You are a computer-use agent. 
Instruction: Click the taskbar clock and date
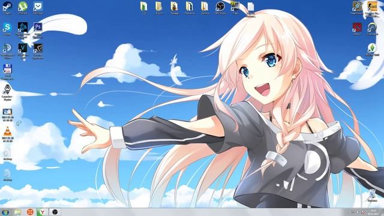373,212
